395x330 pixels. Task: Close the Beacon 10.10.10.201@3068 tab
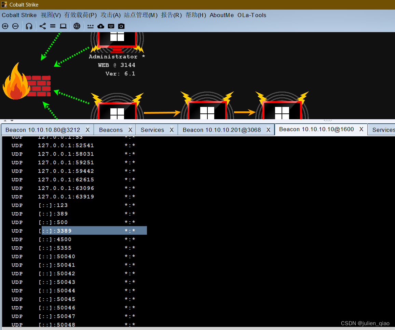point(268,130)
